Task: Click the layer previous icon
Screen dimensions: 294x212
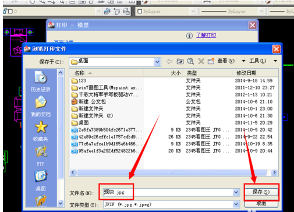Action: point(116,12)
